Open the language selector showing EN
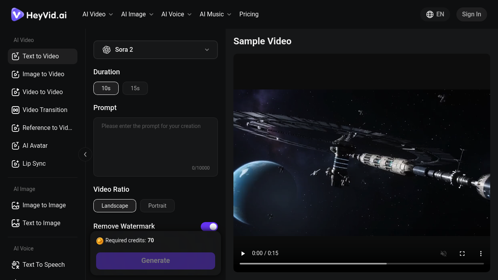498x280 pixels. click(x=435, y=14)
